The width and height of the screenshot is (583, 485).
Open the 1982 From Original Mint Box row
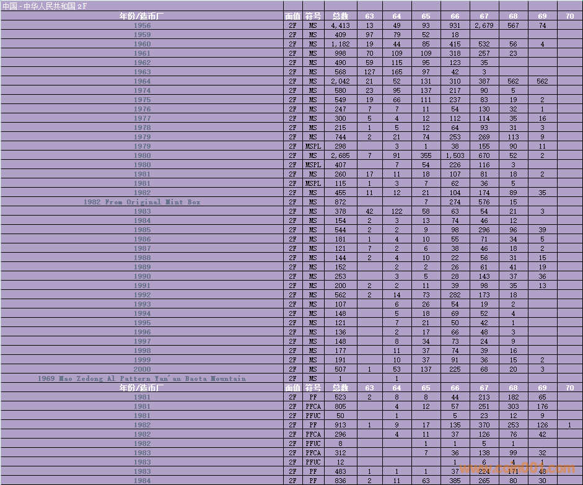(142, 202)
